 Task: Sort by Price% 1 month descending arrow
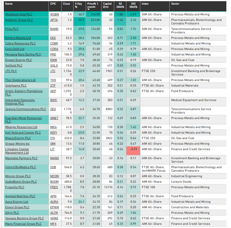tap(89, 9)
